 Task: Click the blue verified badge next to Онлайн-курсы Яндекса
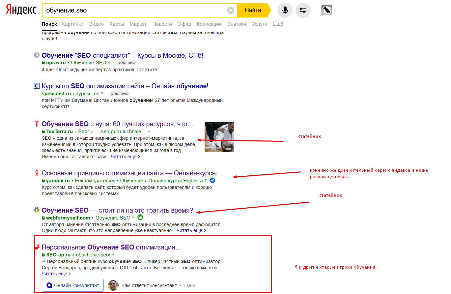coord(212,181)
